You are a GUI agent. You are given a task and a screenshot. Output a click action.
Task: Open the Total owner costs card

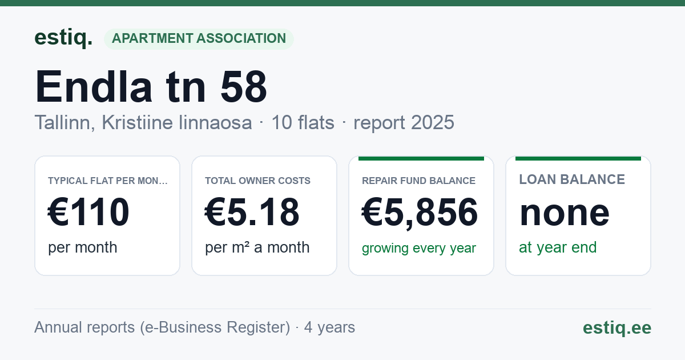click(264, 215)
